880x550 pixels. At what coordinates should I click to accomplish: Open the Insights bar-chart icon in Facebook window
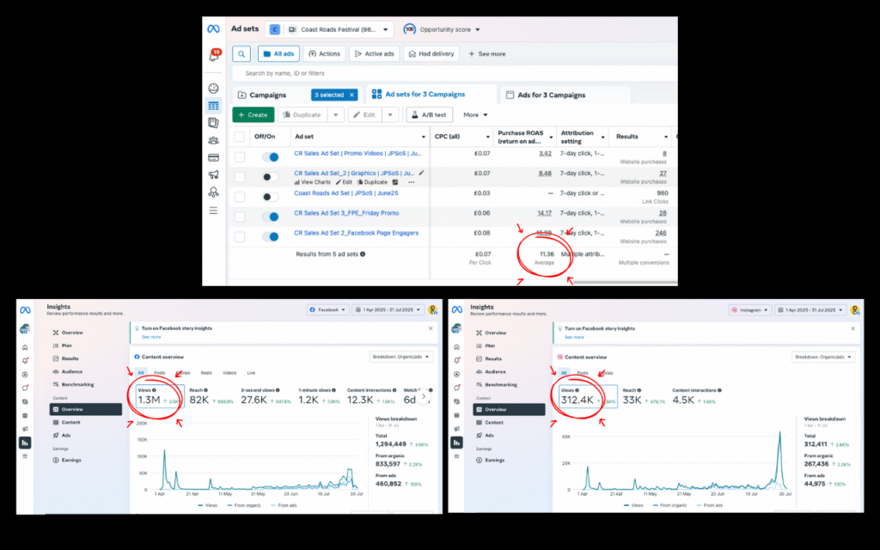click(25, 443)
